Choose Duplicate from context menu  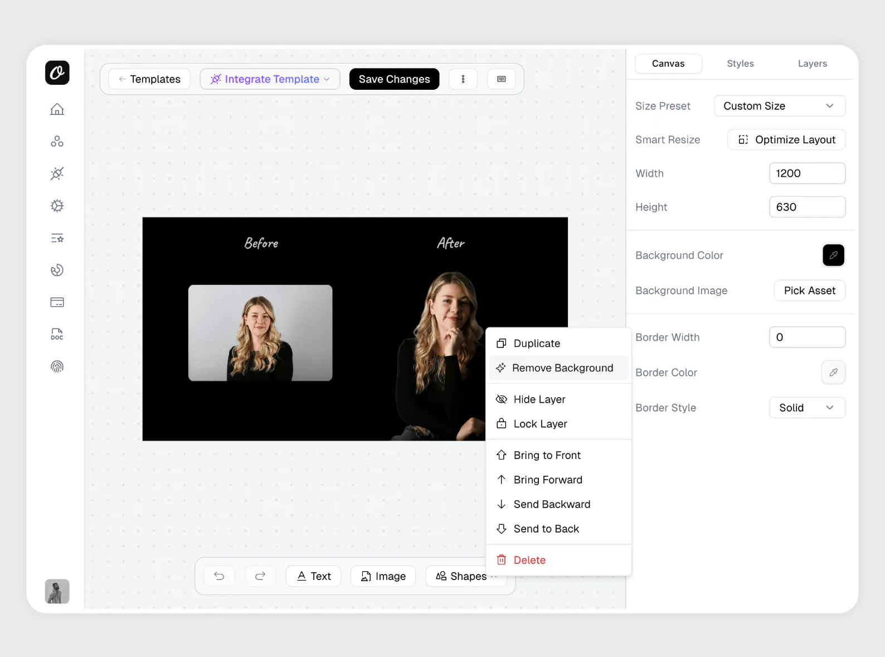558,344
